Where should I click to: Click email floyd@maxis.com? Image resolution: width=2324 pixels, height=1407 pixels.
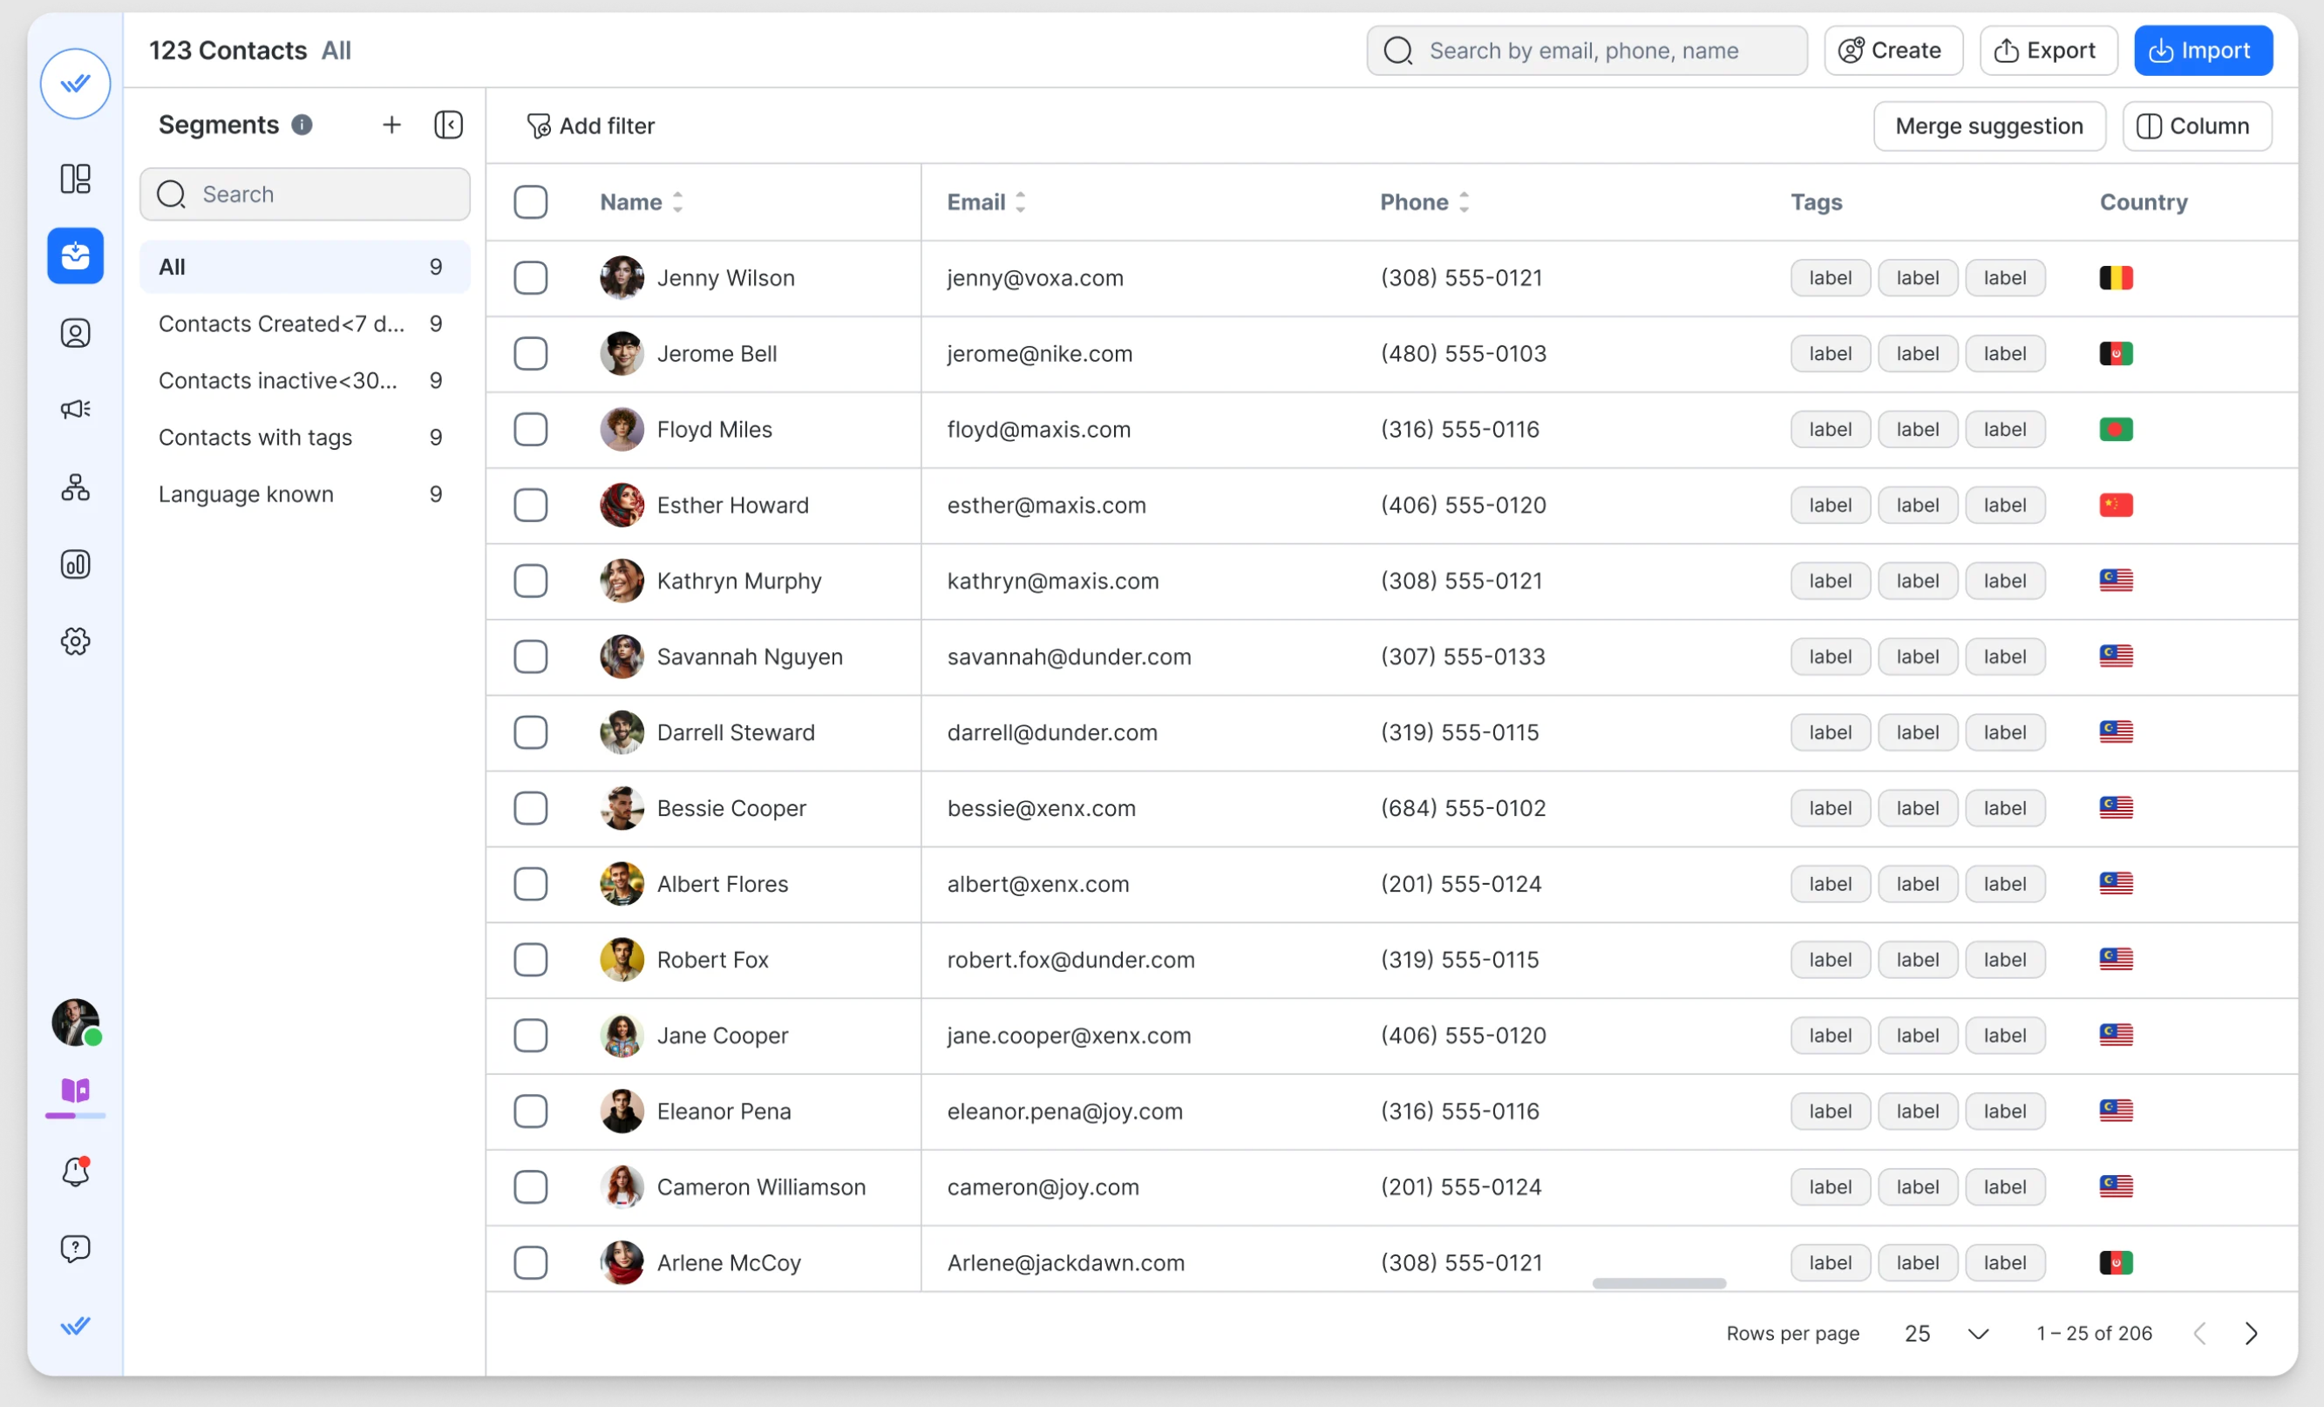click(x=1038, y=429)
